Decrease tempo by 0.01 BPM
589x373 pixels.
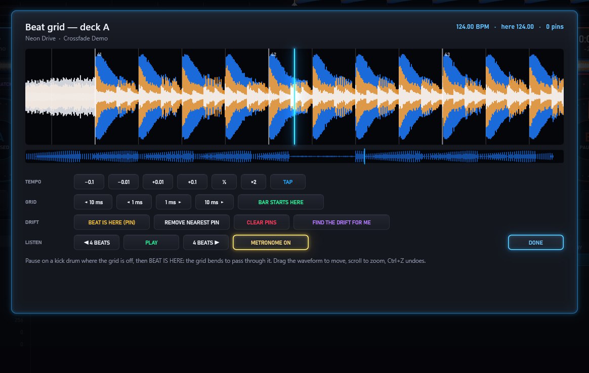pyautogui.click(x=123, y=182)
